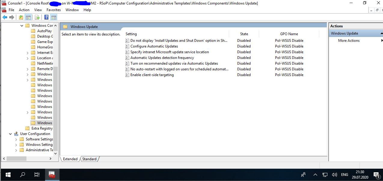Click the console document icon beside File menu
The width and height of the screenshot is (383, 181).
4,10
